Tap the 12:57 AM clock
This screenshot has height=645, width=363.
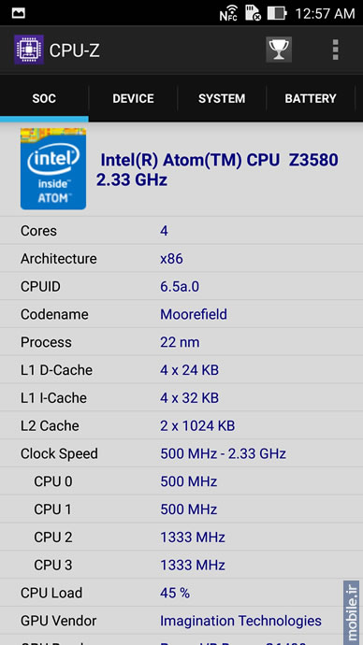click(x=325, y=14)
